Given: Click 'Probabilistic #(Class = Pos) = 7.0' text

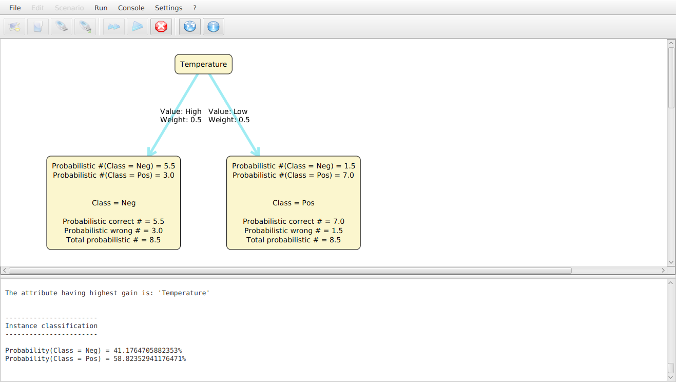Looking at the screenshot, I should pyautogui.click(x=294, y=175).
